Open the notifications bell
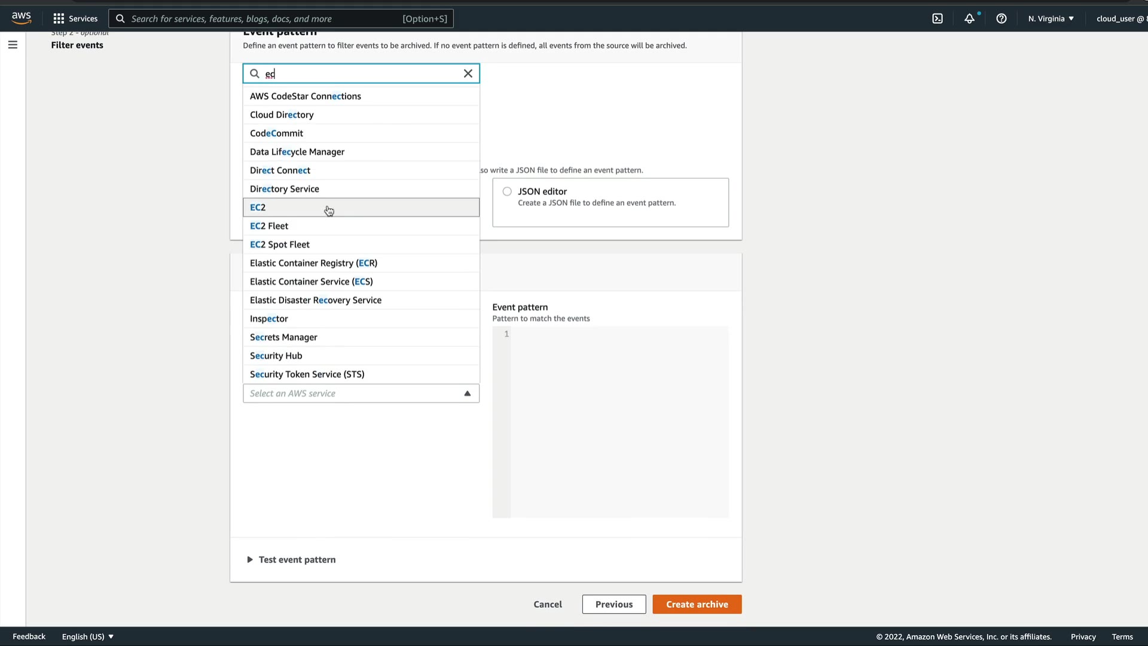The height and width of the screenshot is (646, 1148). pos(969,19)
